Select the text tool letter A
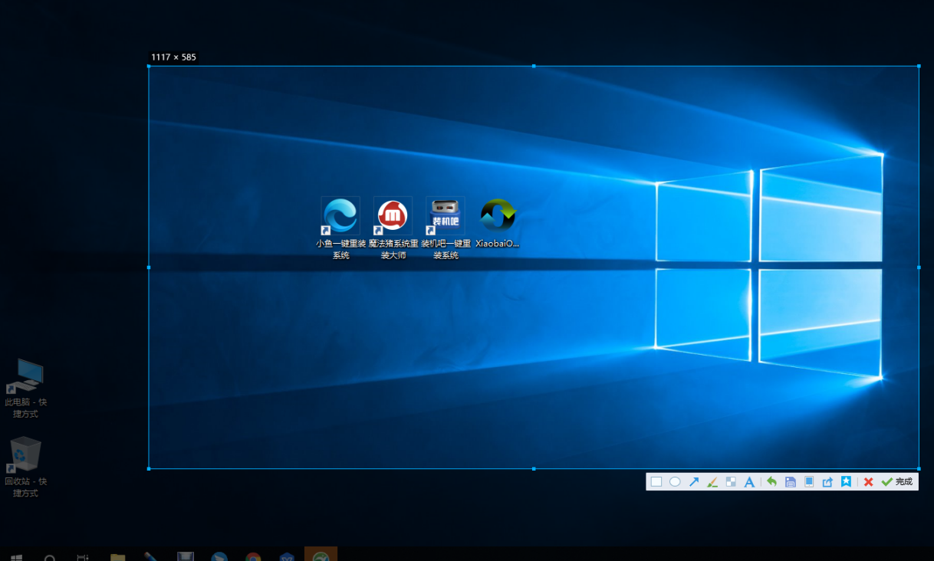This screenshot has height=561, width=934. click(749, 482)
